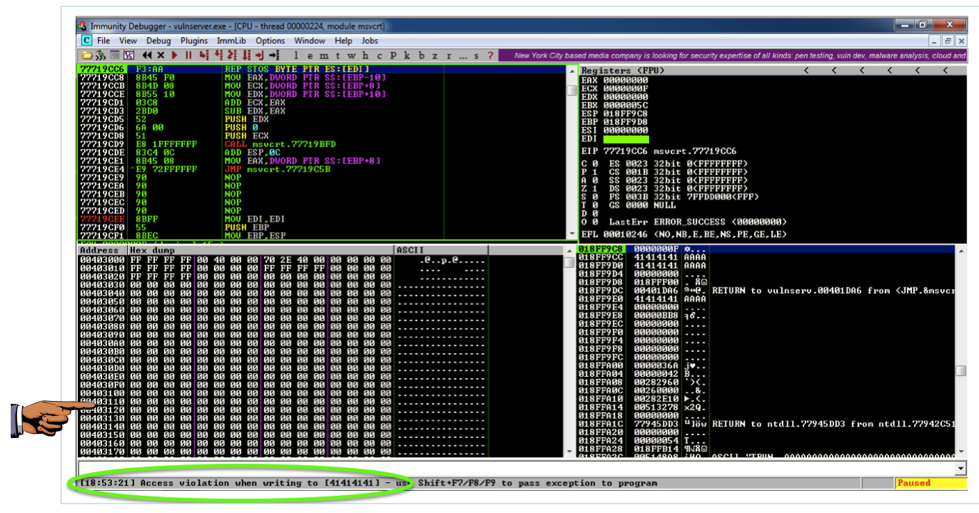The width and height of the screenshot is (979, 513).
Task: Open the command bar dropdown arrow
Action: point(960,468)
